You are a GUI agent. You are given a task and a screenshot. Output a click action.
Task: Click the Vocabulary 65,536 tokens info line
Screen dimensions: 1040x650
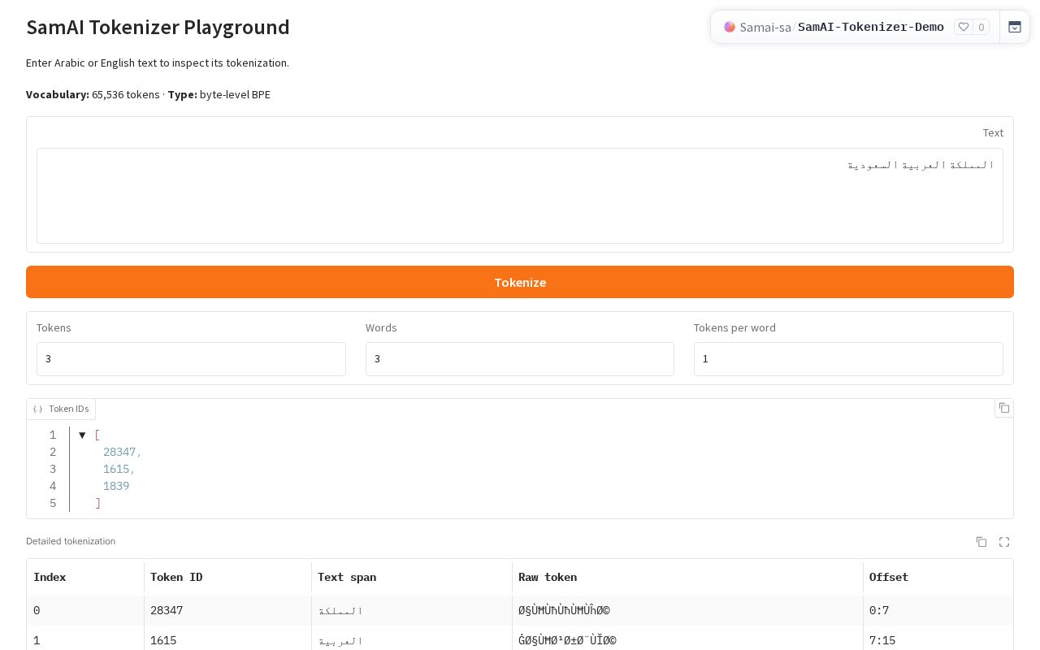pyautogui.click(x=148, y=94)
